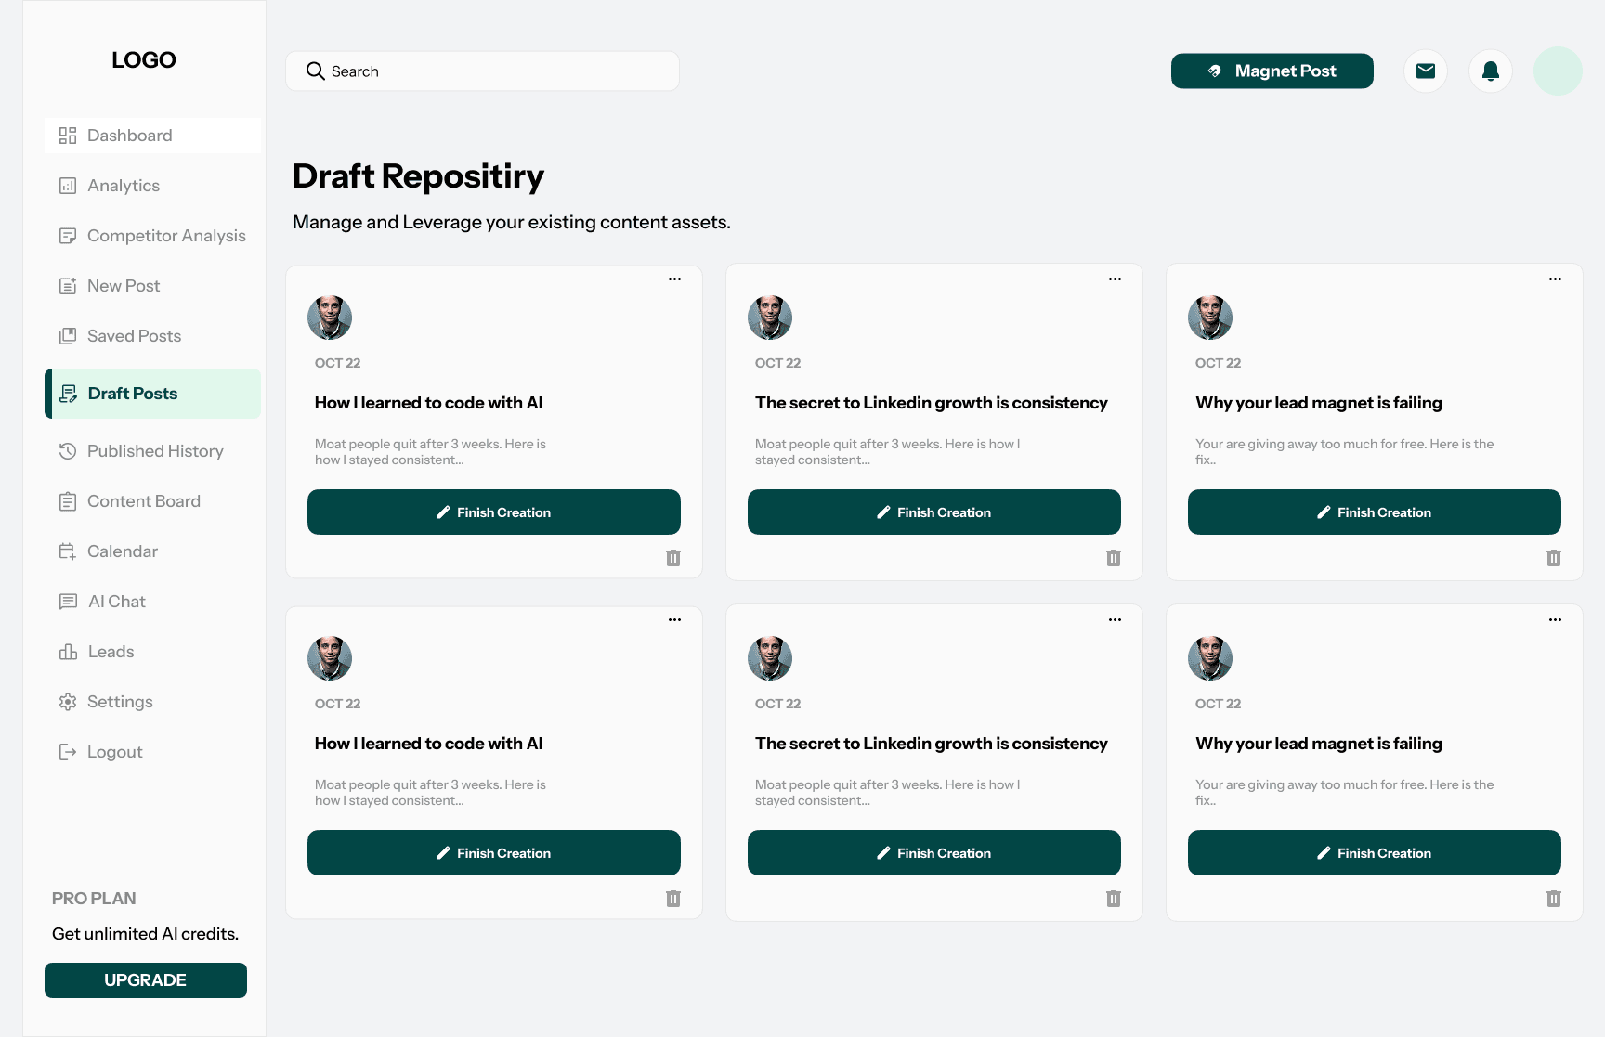Delete top-row "The secret to Linkedin growth" draft
The height and width of the screenshot is (1037, 1605).
tap(1114, 558)
